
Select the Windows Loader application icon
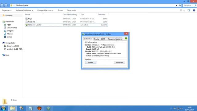(x=26, y=25)
